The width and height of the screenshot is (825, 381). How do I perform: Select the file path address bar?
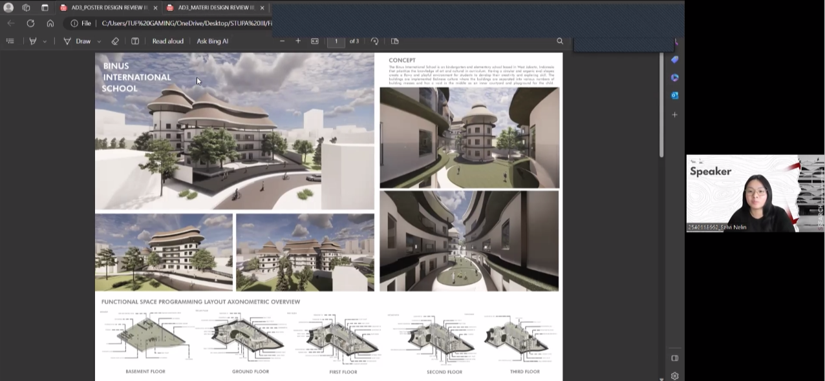click(x=187, y=23)
